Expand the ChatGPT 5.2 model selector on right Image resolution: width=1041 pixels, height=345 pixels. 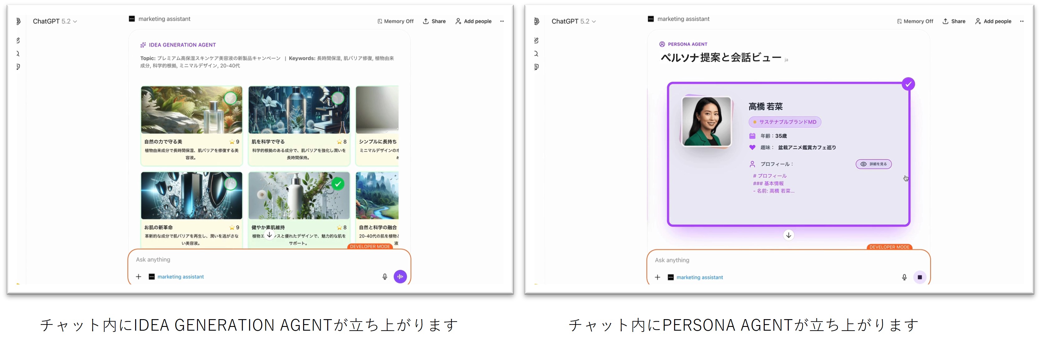point(574,22)
